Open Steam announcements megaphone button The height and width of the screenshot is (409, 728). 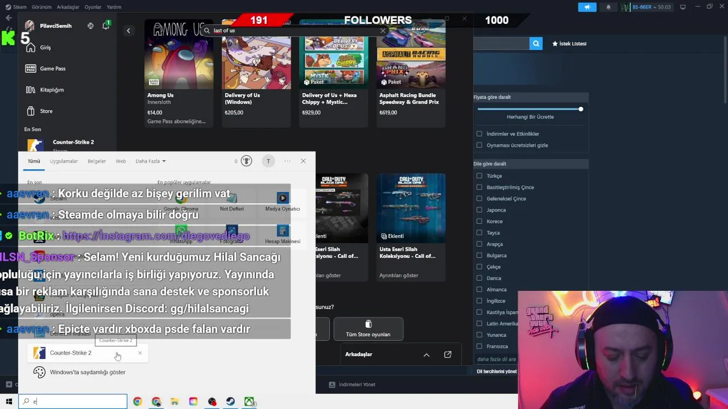point(587,7)
